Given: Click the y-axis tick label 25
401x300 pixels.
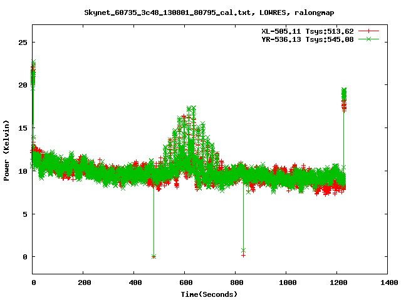Looking at the screenshot, I should (23, 42).
